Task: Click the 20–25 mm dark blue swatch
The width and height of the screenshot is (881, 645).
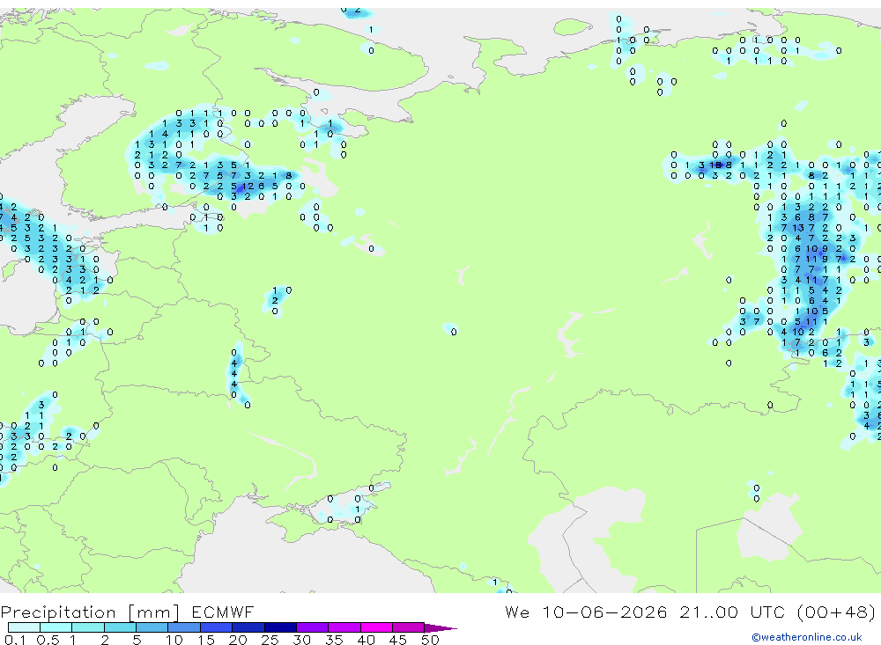Action: click(248, 627)
